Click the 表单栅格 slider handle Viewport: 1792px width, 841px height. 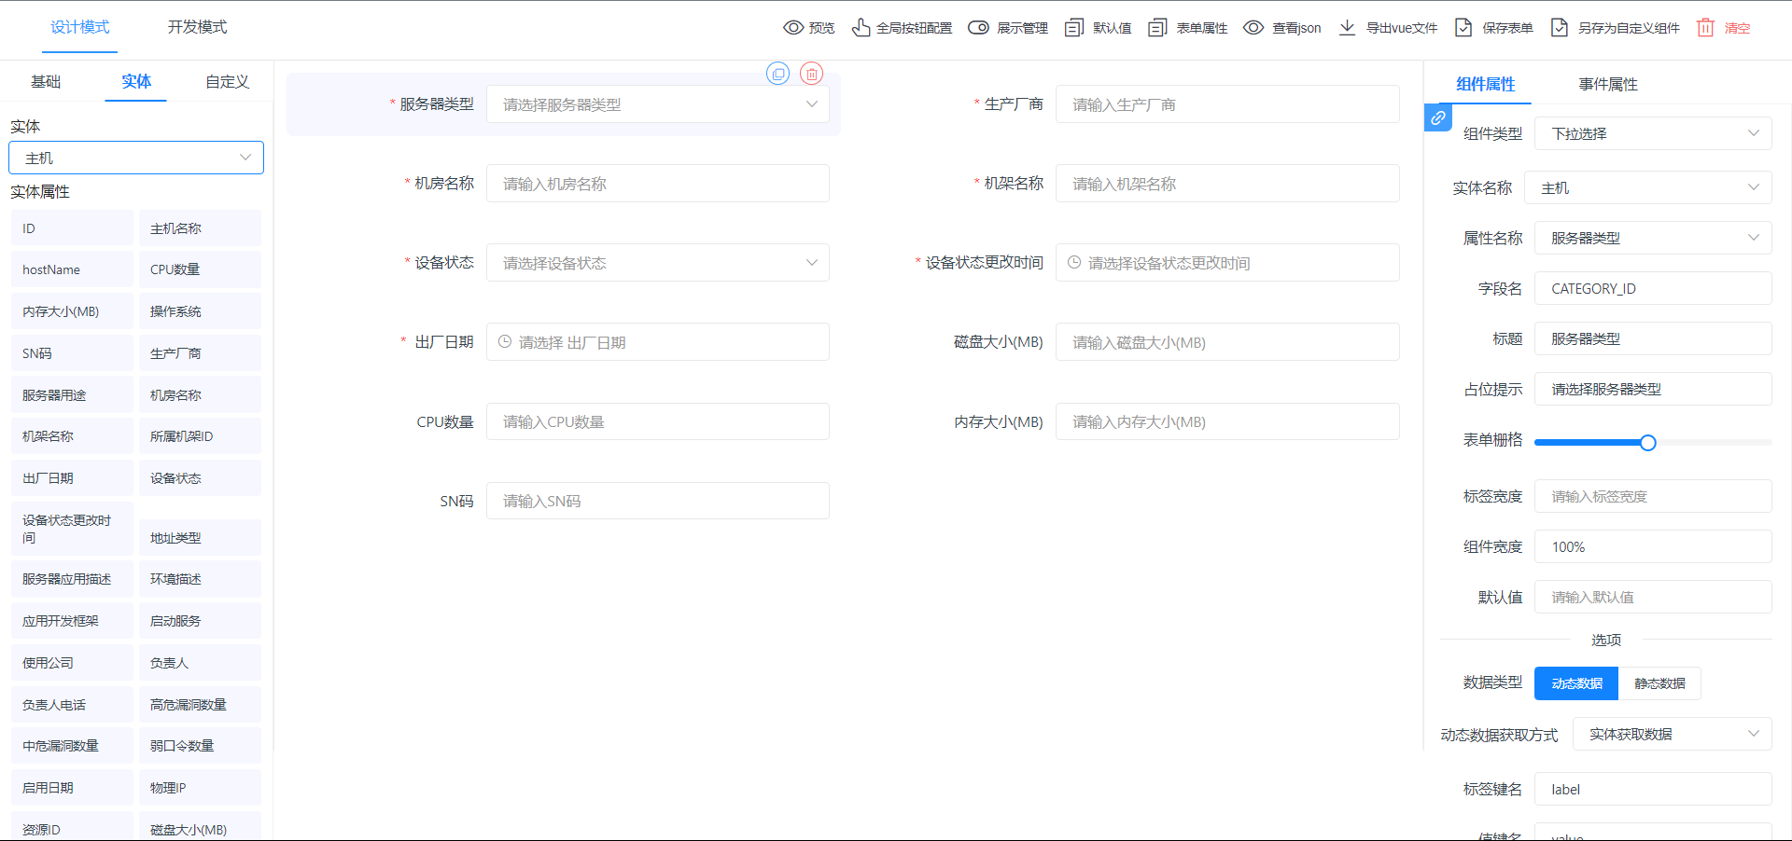coord(1648,443)
